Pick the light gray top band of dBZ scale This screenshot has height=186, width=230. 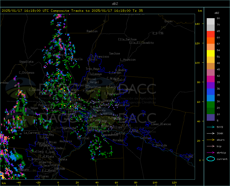(x=211, y=21)
